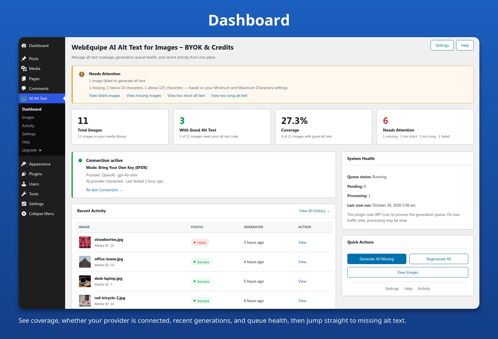The height and width of the screenshot is (339, 498).
Task: Click the Settings button at top right
Action: (442, 45)
